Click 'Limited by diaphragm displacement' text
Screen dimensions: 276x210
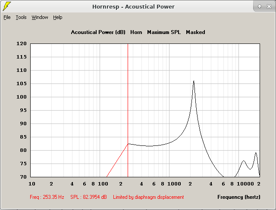click(x=148, y=197)
